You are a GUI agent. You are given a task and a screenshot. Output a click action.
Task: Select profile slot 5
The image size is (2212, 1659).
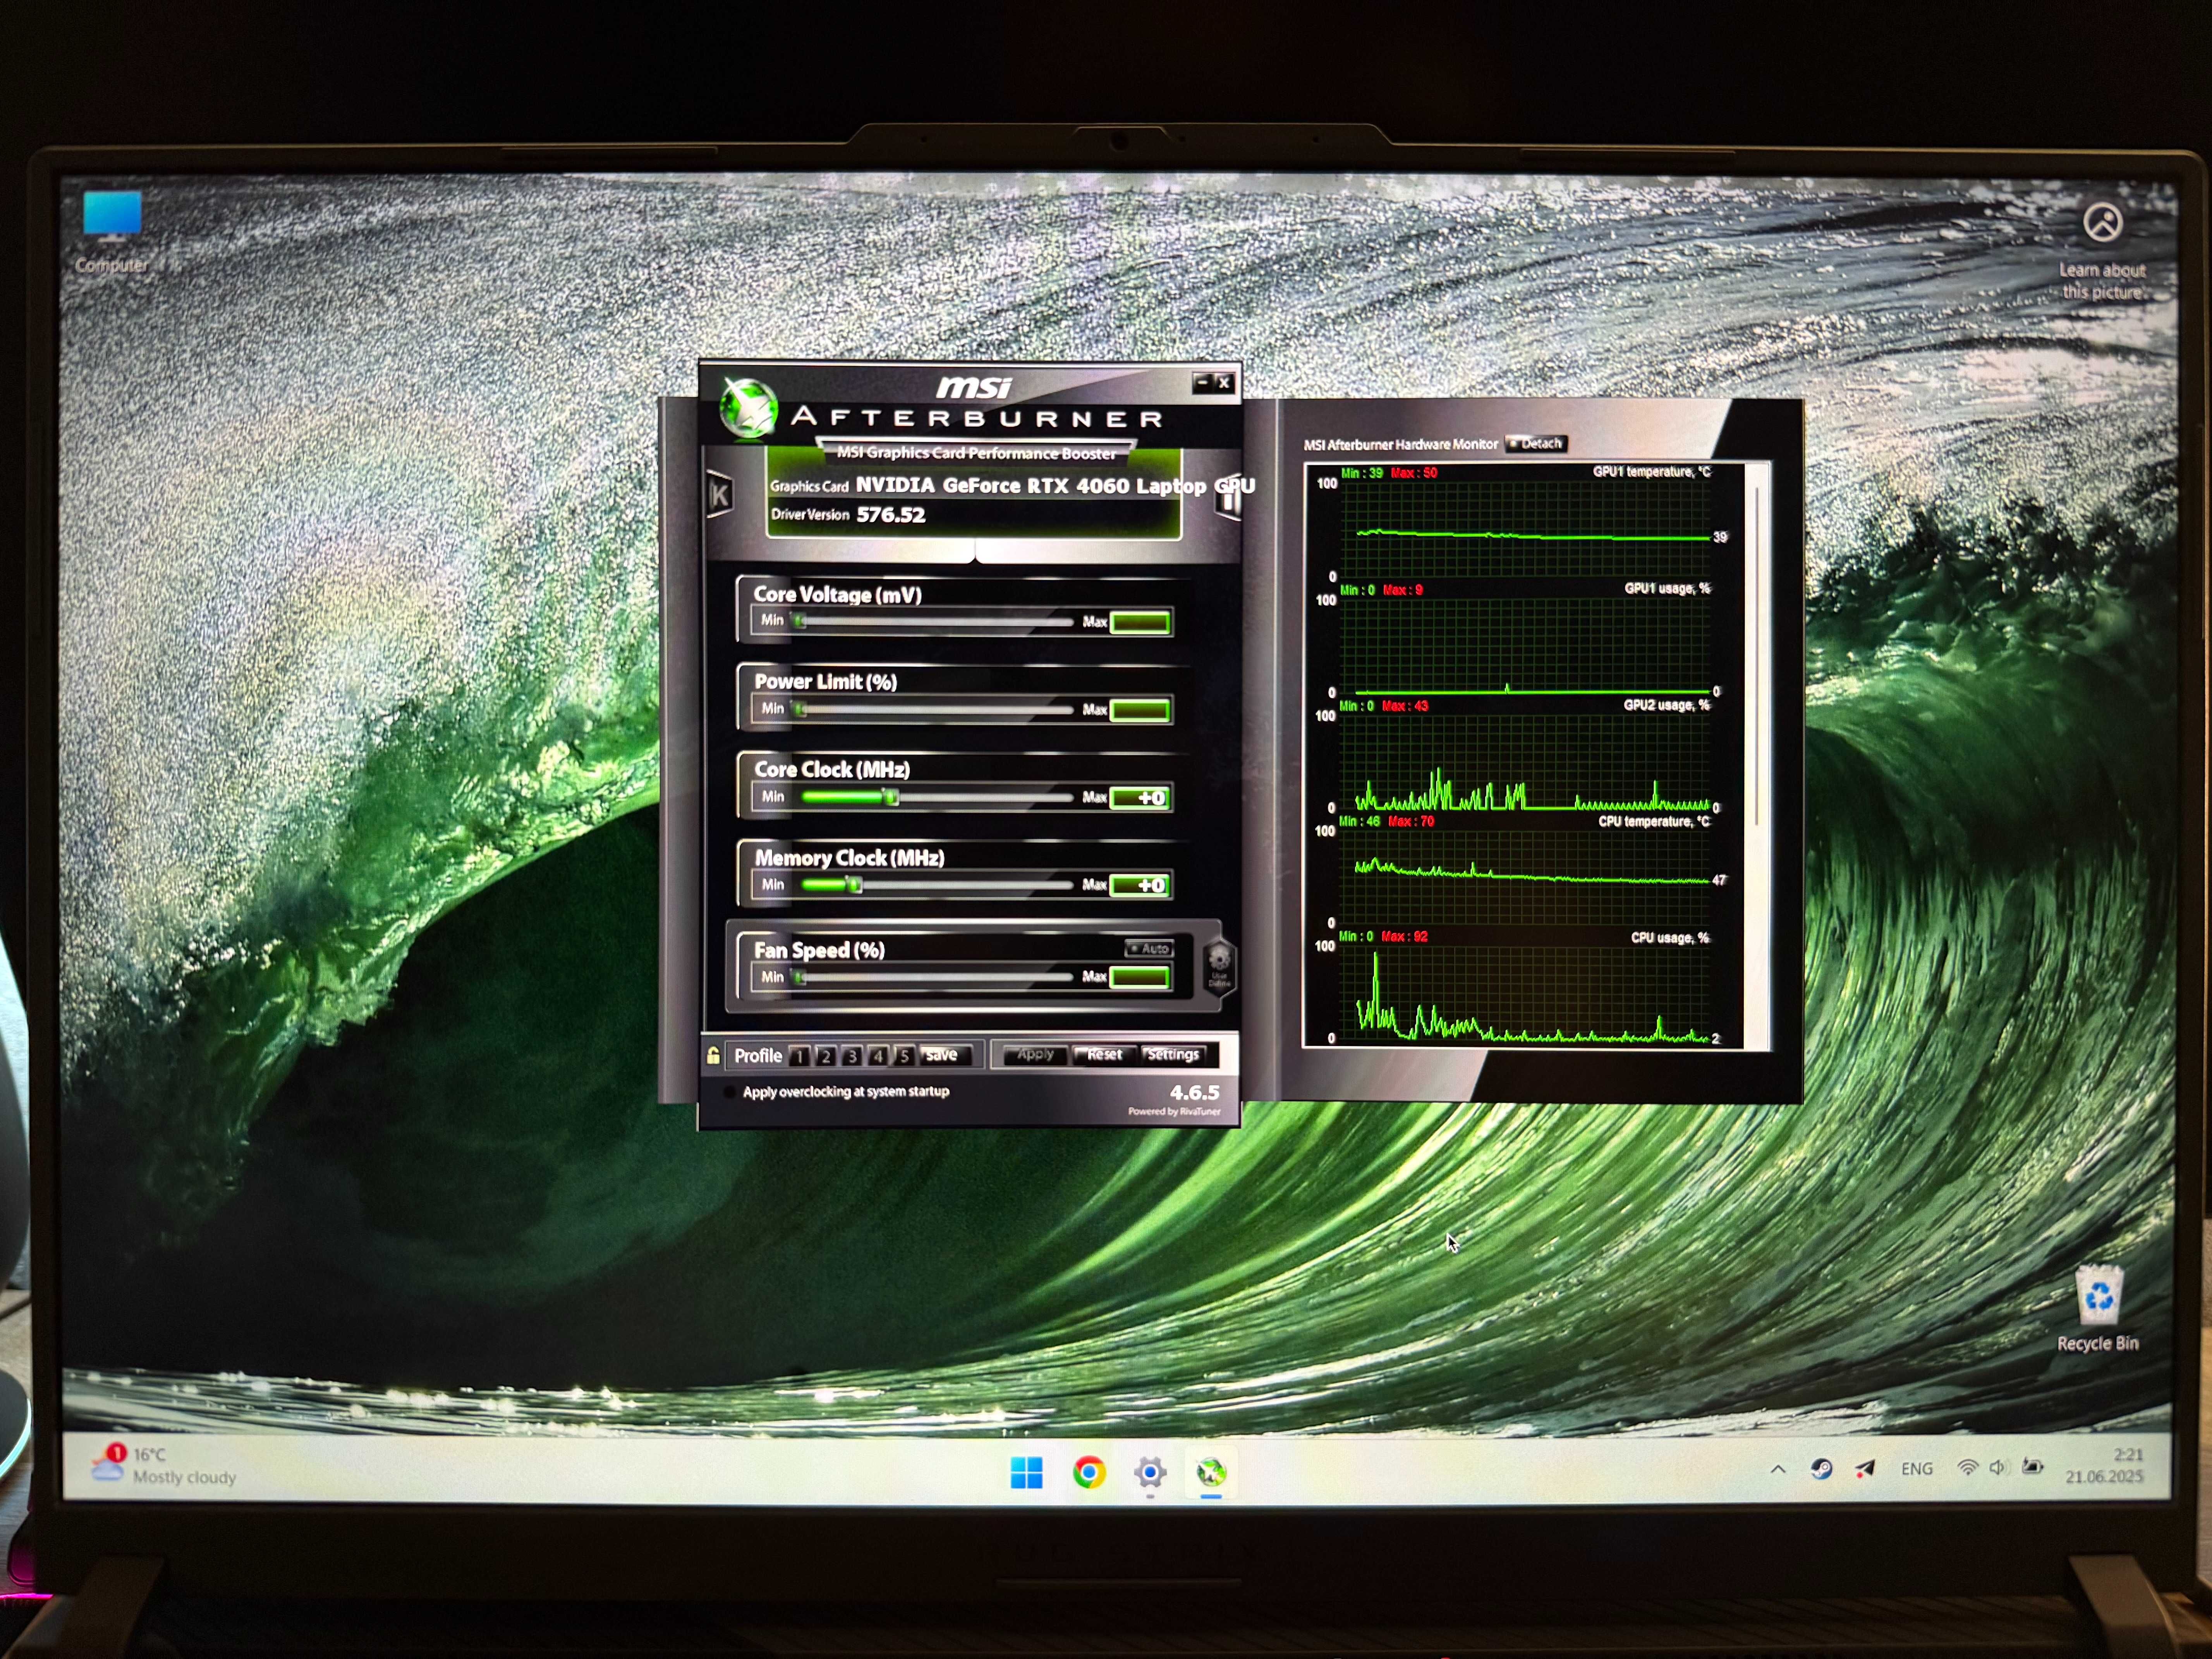click(x=904, y=1056)
